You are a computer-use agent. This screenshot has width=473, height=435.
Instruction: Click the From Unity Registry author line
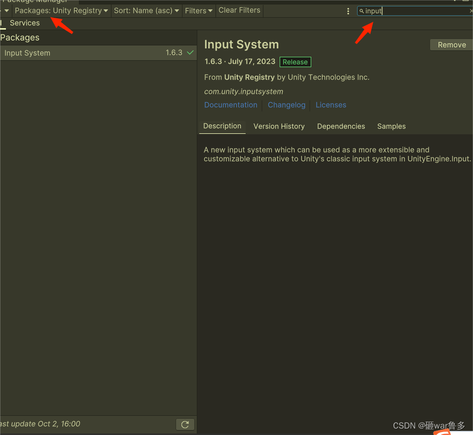coord(287,78)
